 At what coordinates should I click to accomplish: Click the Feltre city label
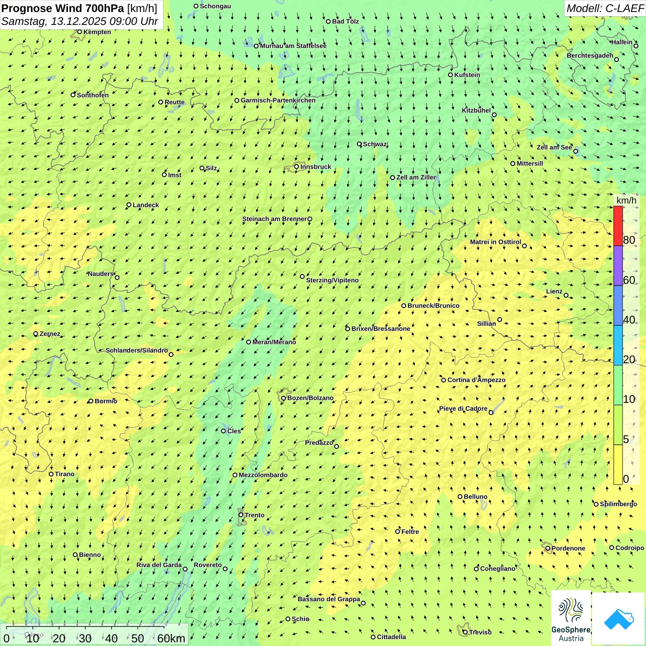(410, 532)
